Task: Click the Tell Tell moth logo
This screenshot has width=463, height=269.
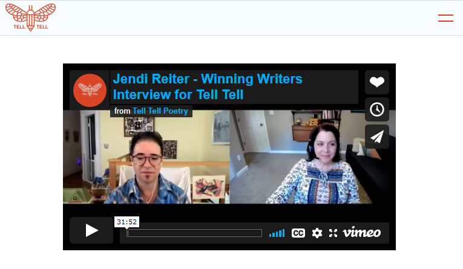Action: click(x=31, y=17)
